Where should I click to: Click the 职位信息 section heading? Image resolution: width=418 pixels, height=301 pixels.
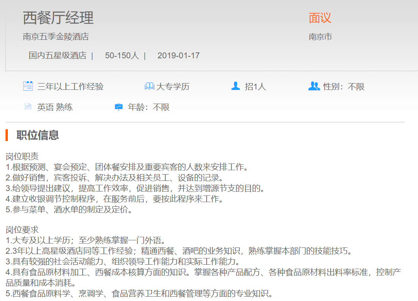click(x=37, y=135)
